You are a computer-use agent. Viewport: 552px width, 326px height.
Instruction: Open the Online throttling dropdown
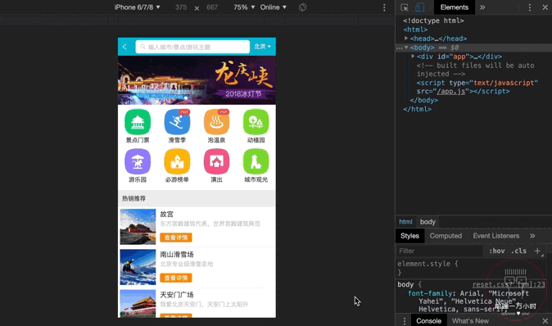pyautogui.click(x=274, y=7)
